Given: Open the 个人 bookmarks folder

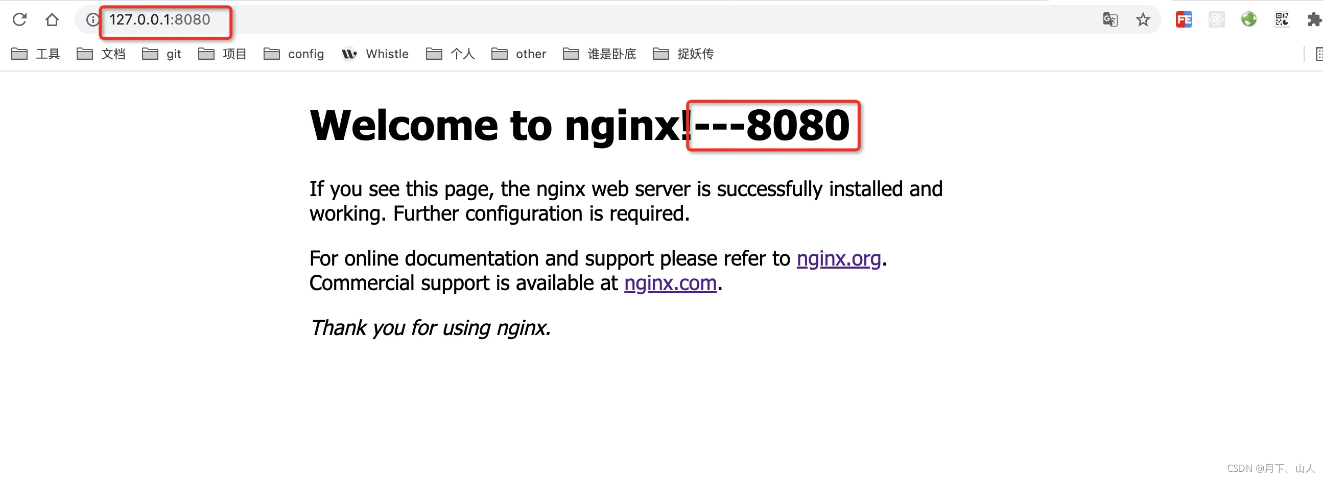Looking at the screenshot, I should [x=450, y=54].
